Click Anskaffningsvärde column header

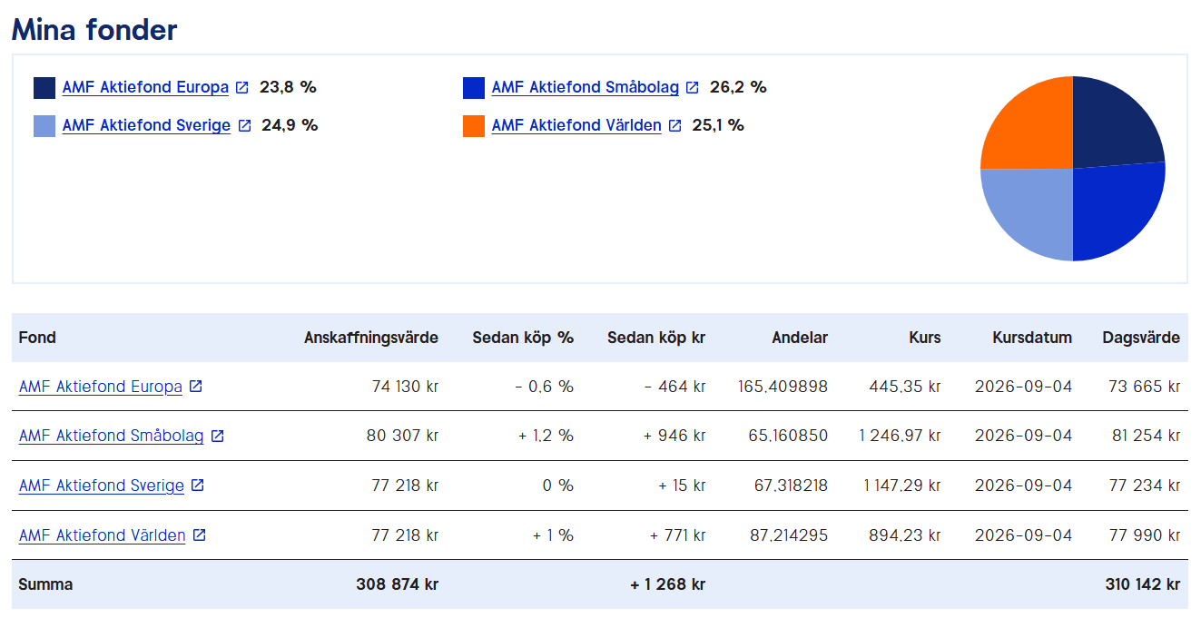[371, 338]
